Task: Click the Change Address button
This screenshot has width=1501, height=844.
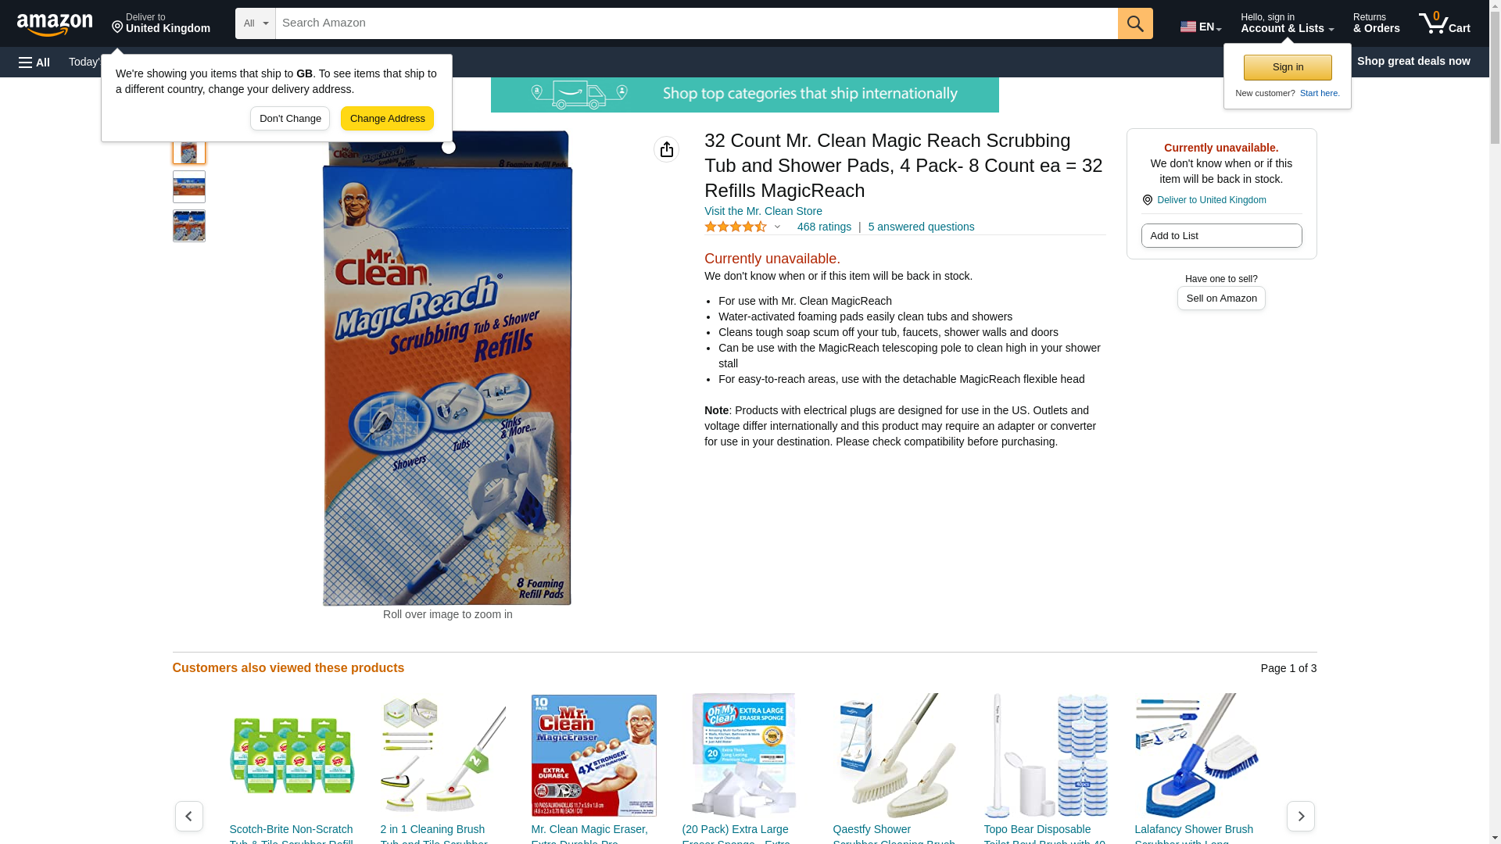Action: (387, 119)
